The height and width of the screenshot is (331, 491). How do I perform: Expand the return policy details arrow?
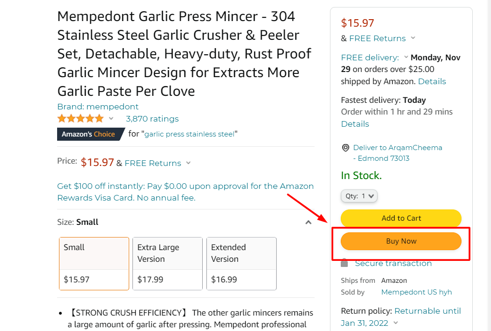point(396,323)
